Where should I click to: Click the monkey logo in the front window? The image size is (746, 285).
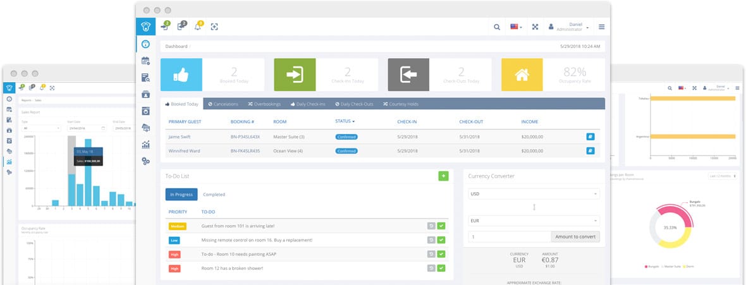145,27
